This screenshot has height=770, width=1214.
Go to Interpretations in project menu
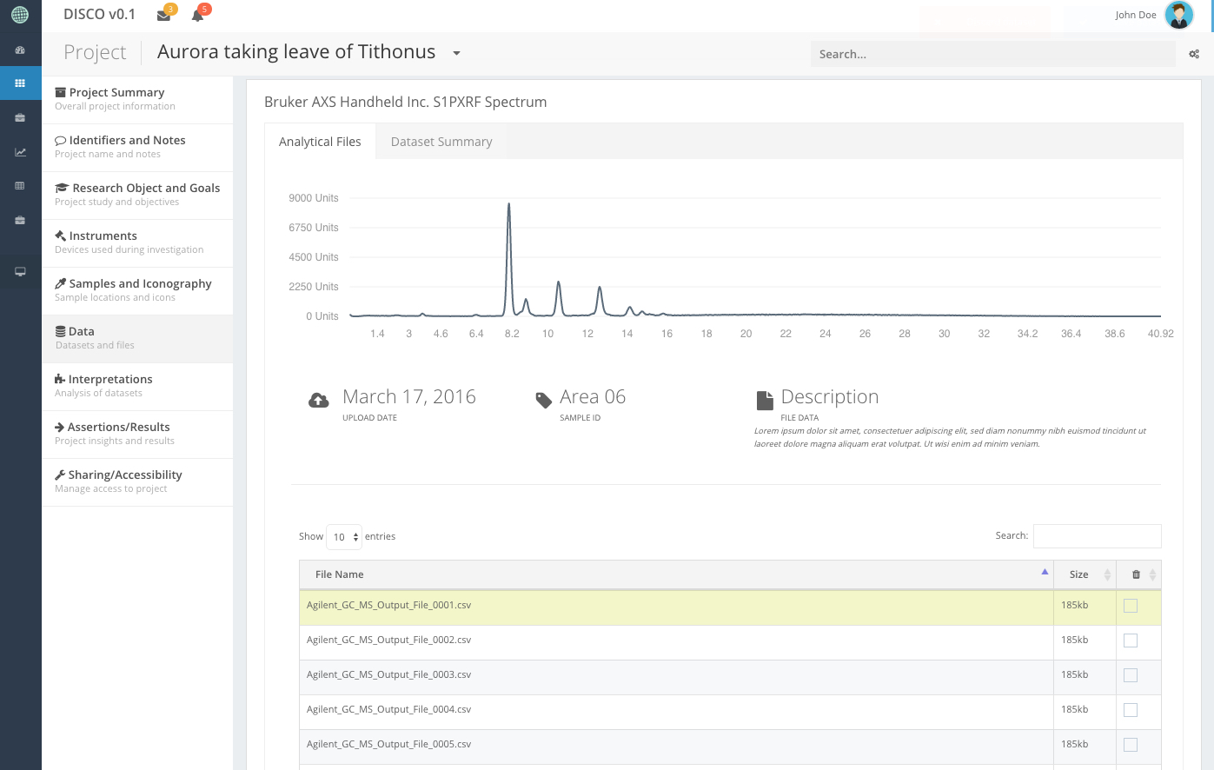click(110, 380)
